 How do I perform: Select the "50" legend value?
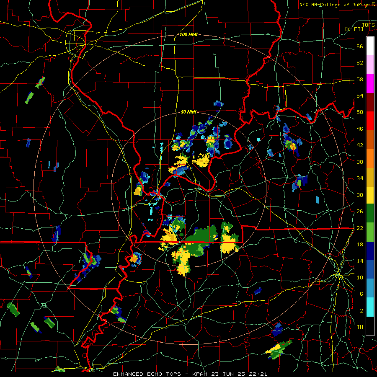360,112
